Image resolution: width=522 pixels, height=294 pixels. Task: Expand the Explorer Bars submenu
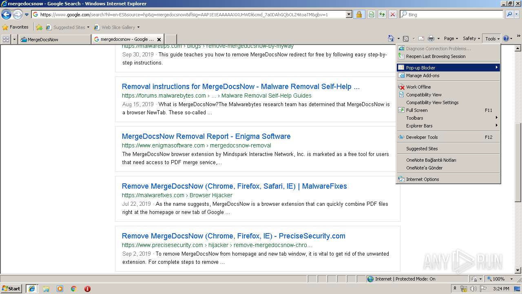[x=449, y=126]
